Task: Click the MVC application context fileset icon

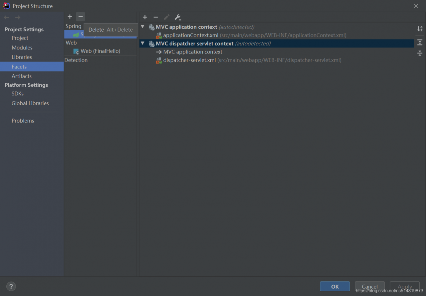Action: tap(151, 27)
